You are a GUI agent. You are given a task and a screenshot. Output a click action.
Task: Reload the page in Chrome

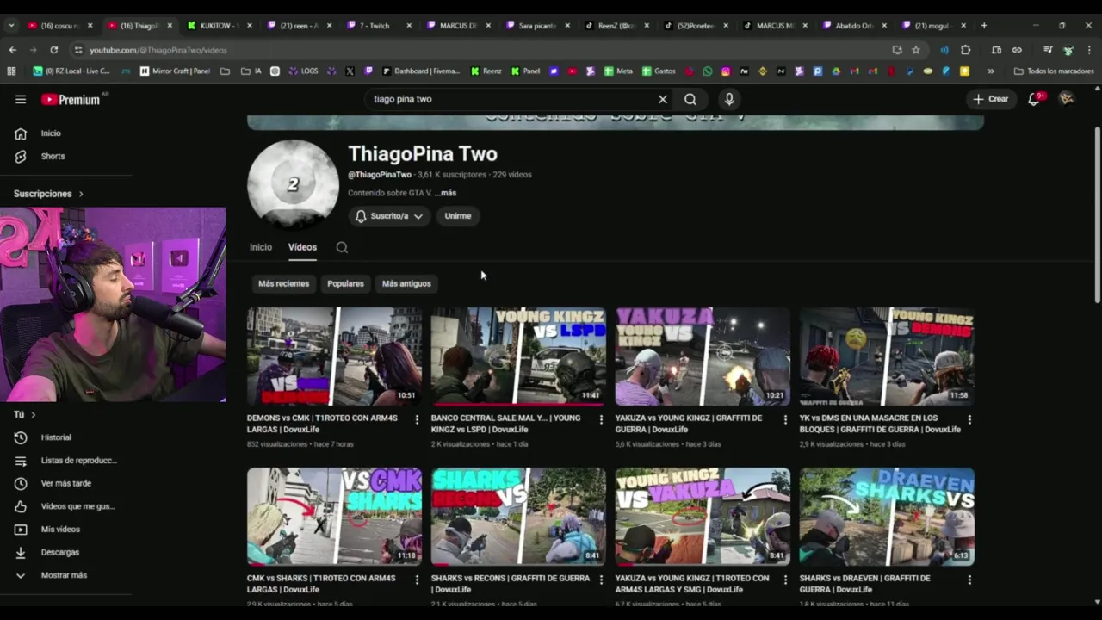[x=54, y=50]
